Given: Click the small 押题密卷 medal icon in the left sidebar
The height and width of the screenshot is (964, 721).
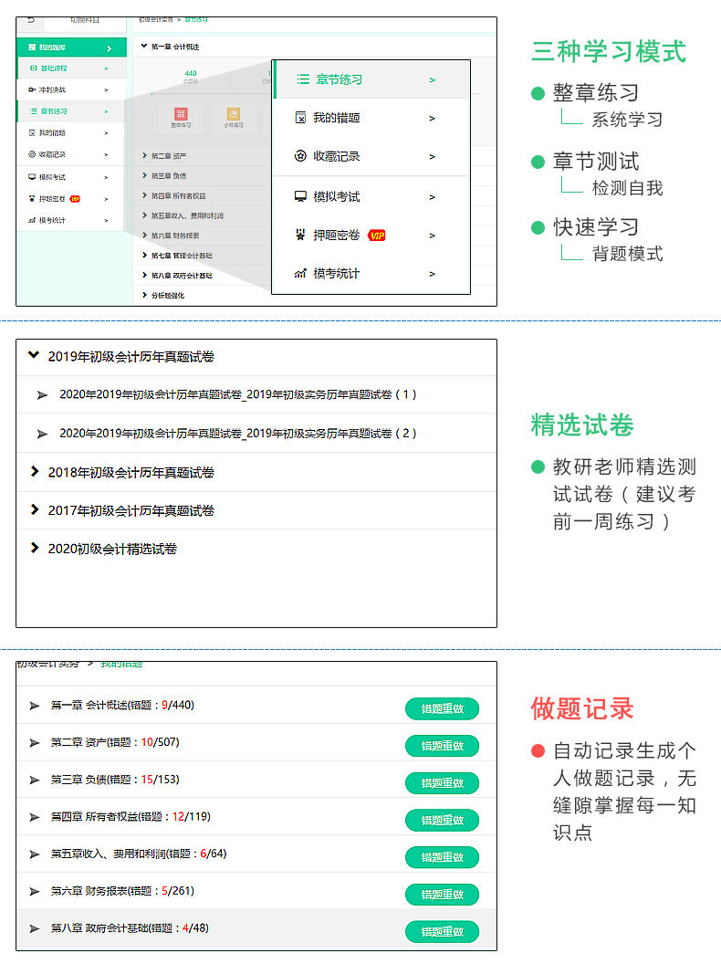Looking at the screenshot, I should pyautogui.click(x=32, y=199).
